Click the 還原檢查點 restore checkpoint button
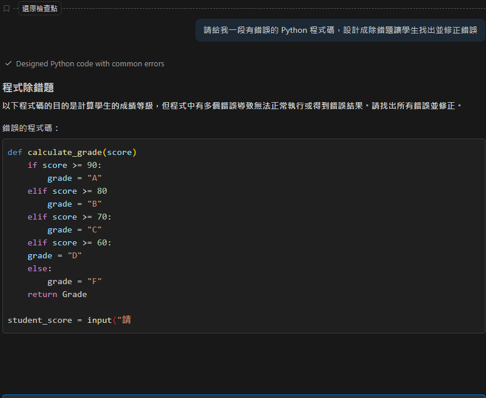This screenshot has width=486, height=398. tap(40, 9)
